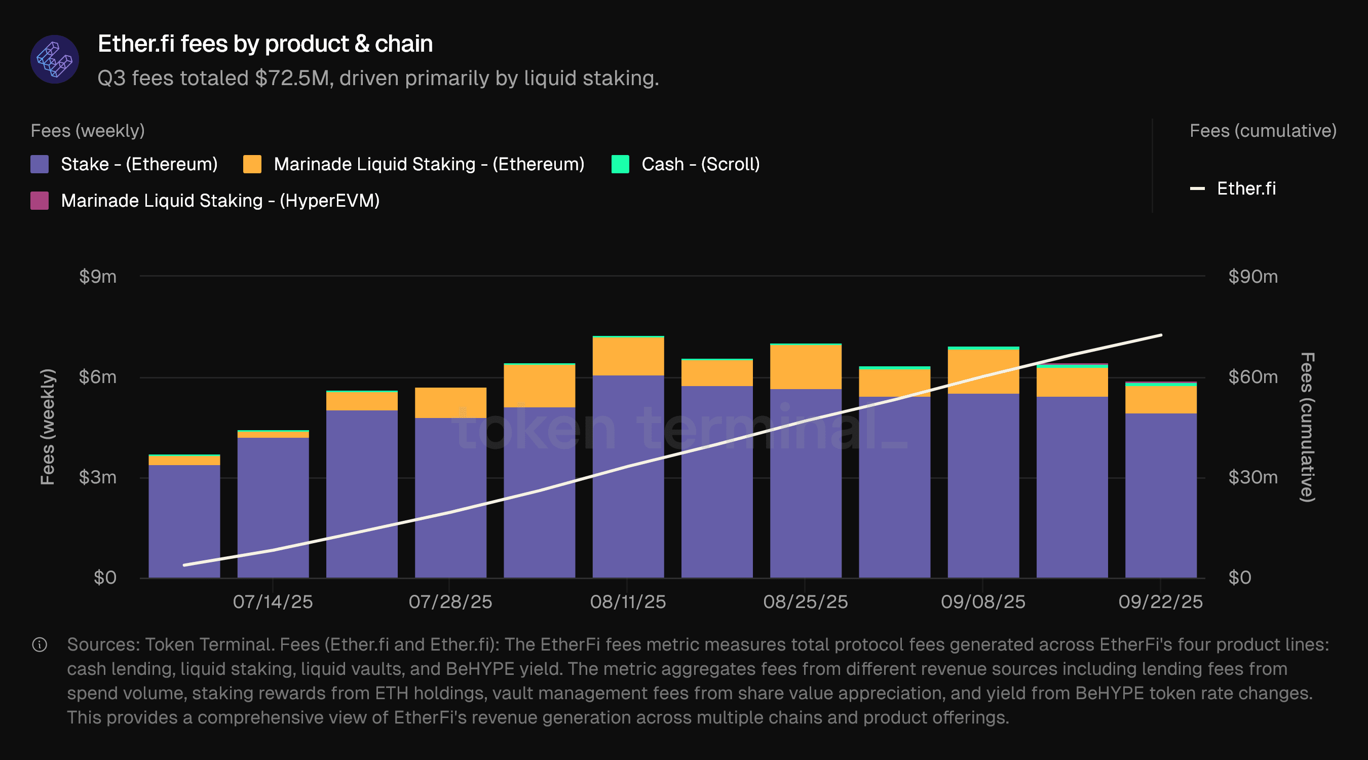Click the magenta HyperEVM legend swatch
Viewport: 1368px width, 760px height.
(40, 201)
